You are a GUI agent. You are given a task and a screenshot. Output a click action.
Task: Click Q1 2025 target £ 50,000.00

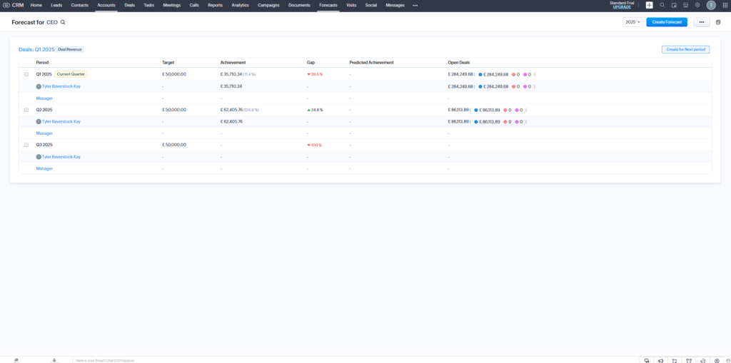pos(174,74)
